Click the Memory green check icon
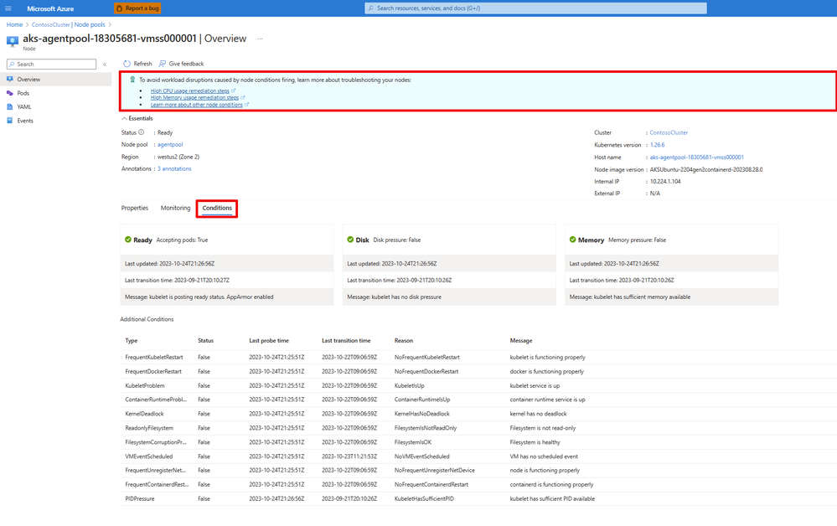The width and height of the screenshot is (837, 526). click(x=572, y=240)
